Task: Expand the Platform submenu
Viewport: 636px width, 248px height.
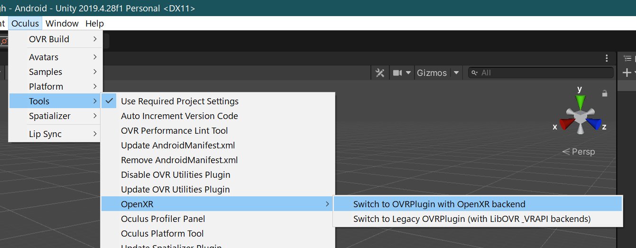Action: (55, 86)
